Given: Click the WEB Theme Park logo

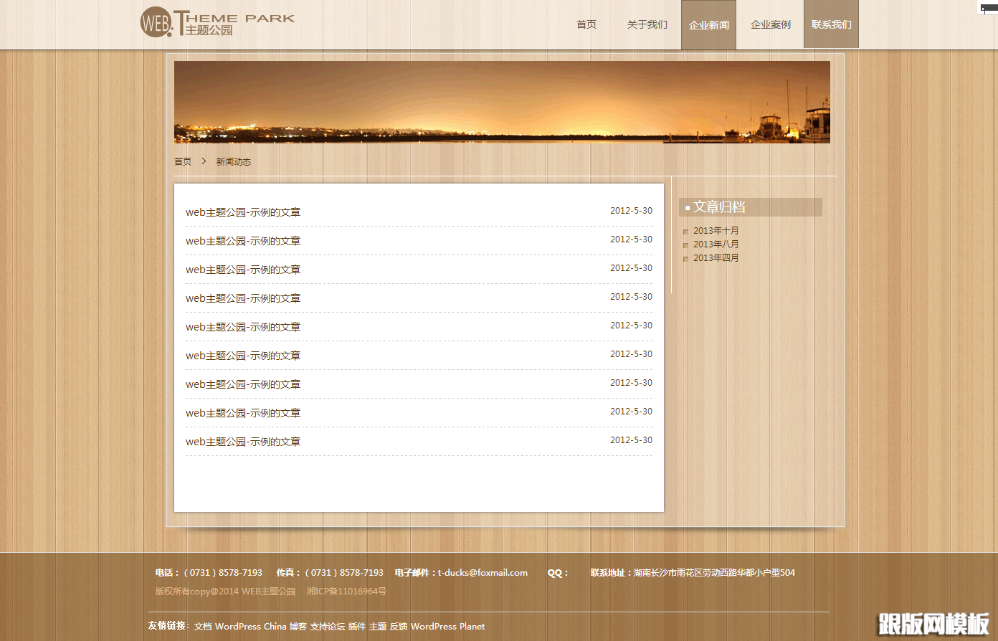Looking at the screenshot, I should (x=217, y=23).
